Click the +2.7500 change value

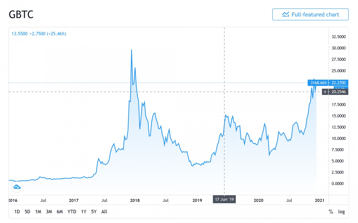(37, 34)
